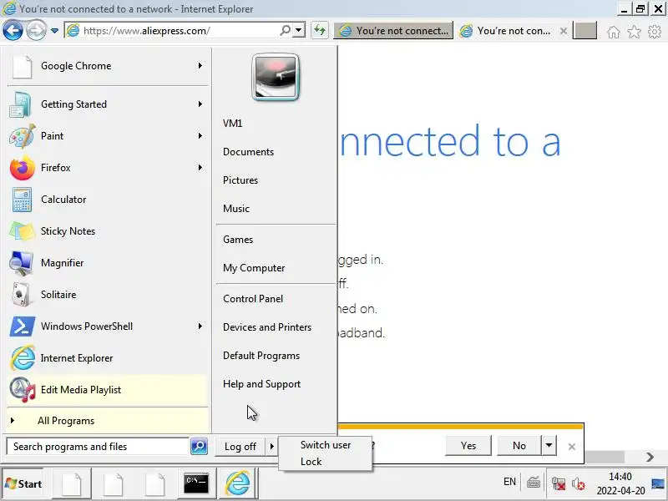Screen dimensions: 668x501
Task: Expand All Programs list
Action: pyautogui.click(x=108, y=421)
